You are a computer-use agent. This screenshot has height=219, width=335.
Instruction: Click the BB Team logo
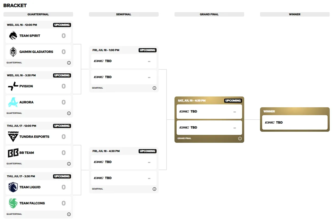tap(13, 152)
